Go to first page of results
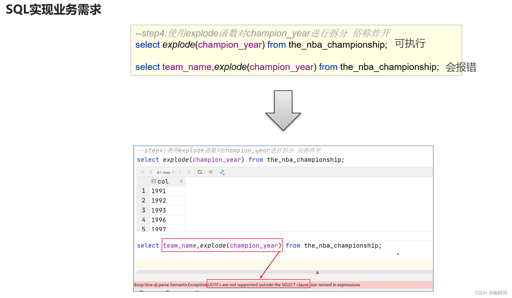Image resolution: width=512 pixels, height=298 pixels. pyautogui.click(x=143, y=172)
